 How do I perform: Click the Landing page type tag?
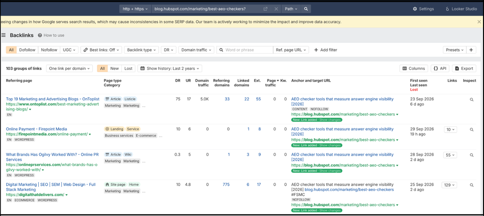click(x=114, y=129)
